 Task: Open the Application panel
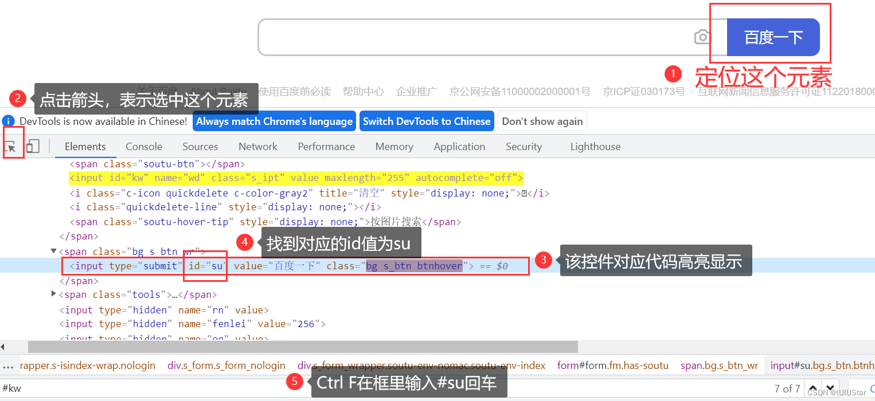coord(459,147)
